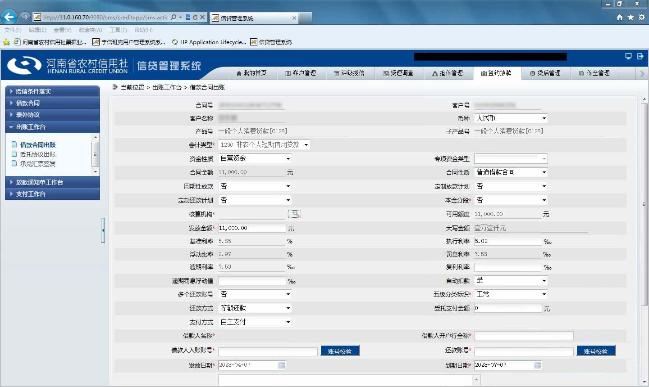This screenshot has height=387, width=649.
Task: Expand the 放款通知单工作台 sidebar section
Action: pyautogui.click(x=52, y=182)
